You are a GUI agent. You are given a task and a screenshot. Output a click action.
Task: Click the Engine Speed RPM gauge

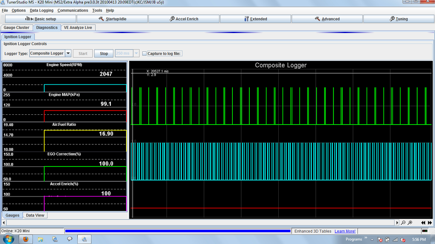[65, 77]
